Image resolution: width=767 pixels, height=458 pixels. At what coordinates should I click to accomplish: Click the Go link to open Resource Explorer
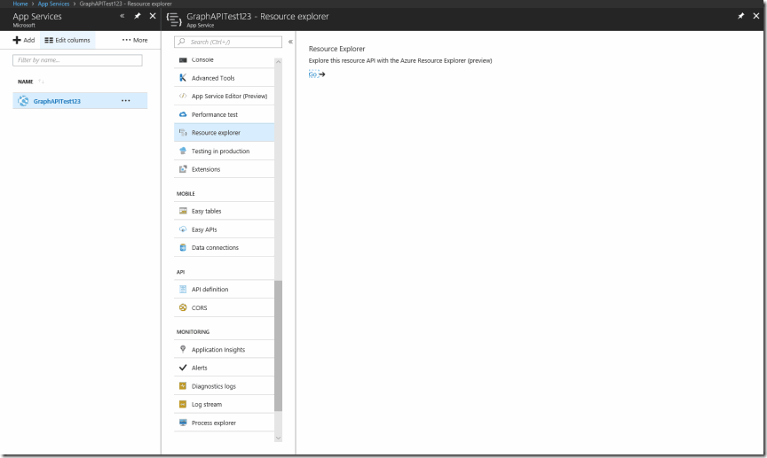tap(312, 74)
